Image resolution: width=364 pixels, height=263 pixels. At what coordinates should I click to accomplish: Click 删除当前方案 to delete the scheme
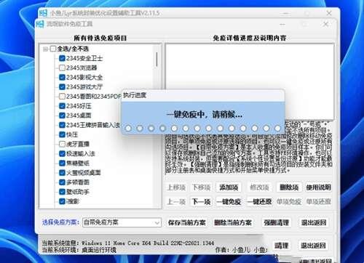click(233, 222)
